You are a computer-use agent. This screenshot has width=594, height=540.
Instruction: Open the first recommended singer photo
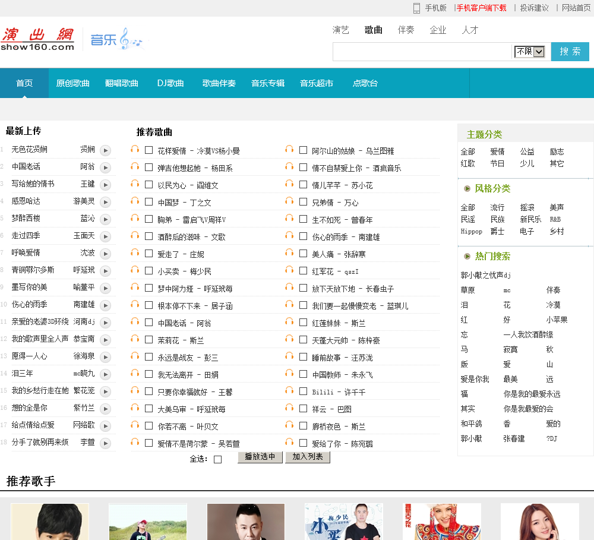click(50, 522)
